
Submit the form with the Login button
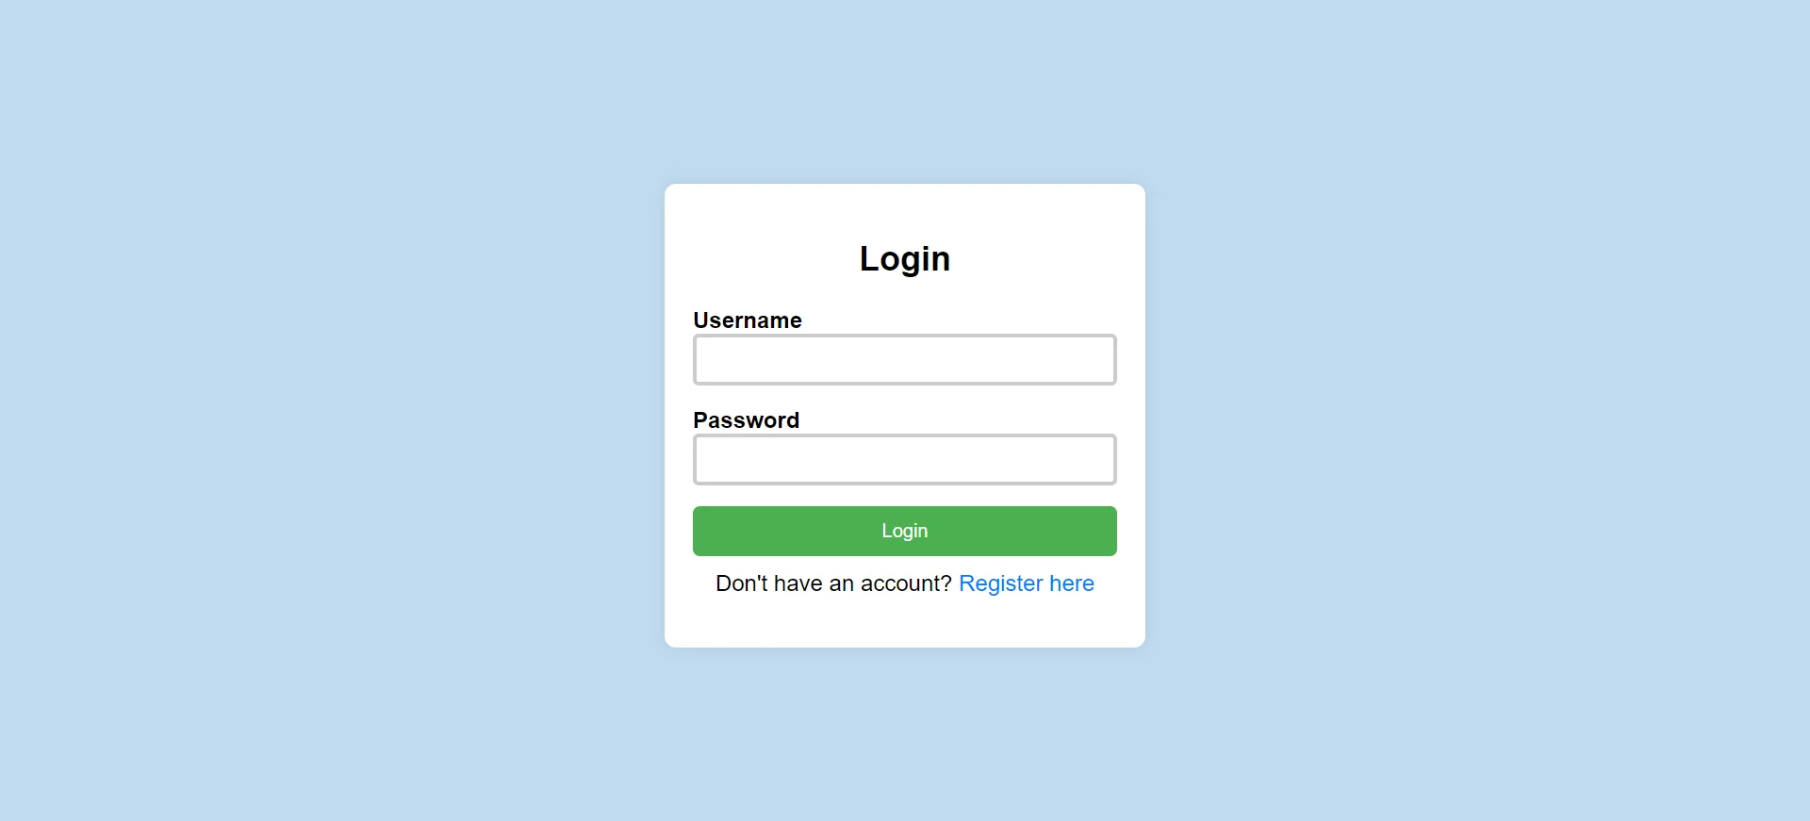pyautogui.click(x=905, y=531)
